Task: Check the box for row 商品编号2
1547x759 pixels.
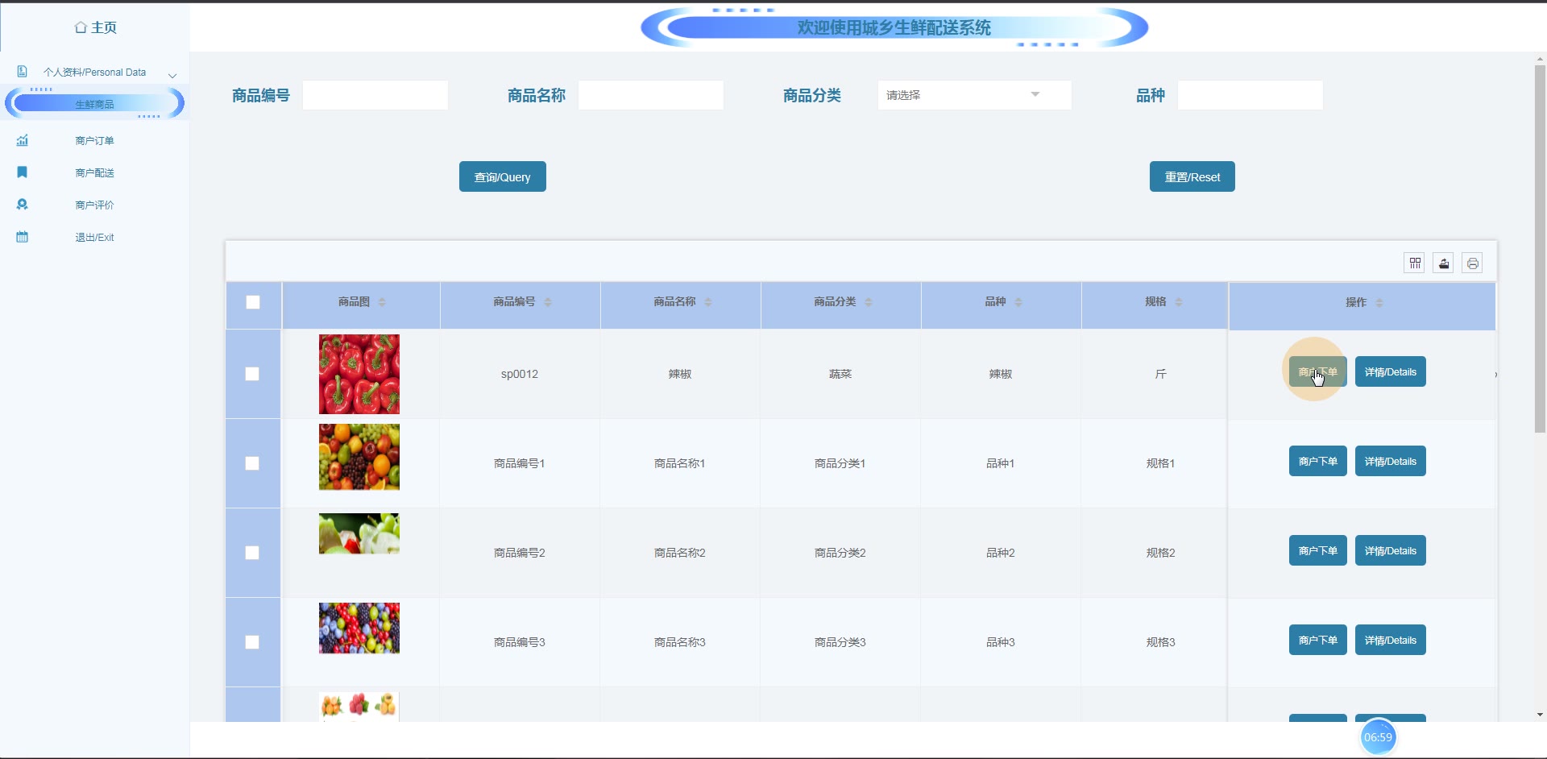Action: pos(252,553)
